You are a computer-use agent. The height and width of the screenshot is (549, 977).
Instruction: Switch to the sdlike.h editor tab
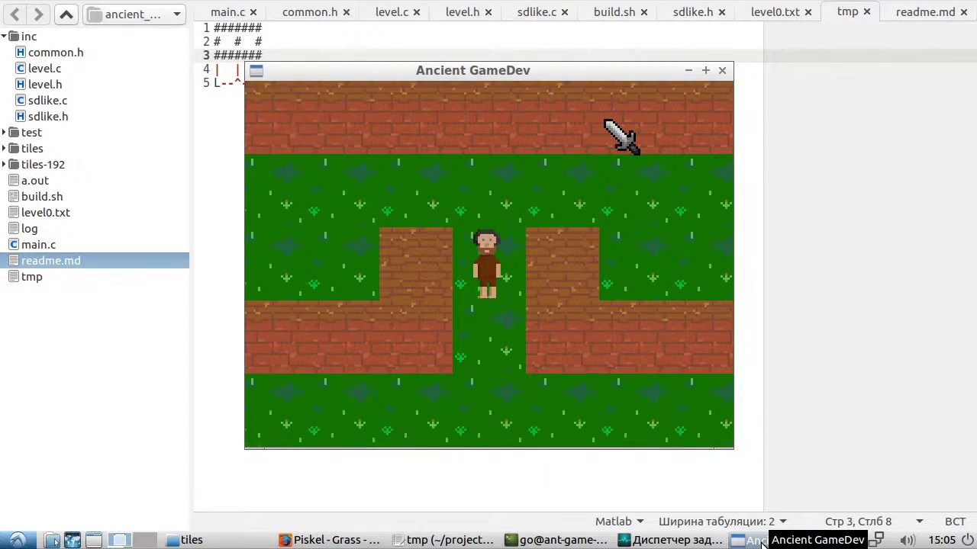(x=693, y=11)
